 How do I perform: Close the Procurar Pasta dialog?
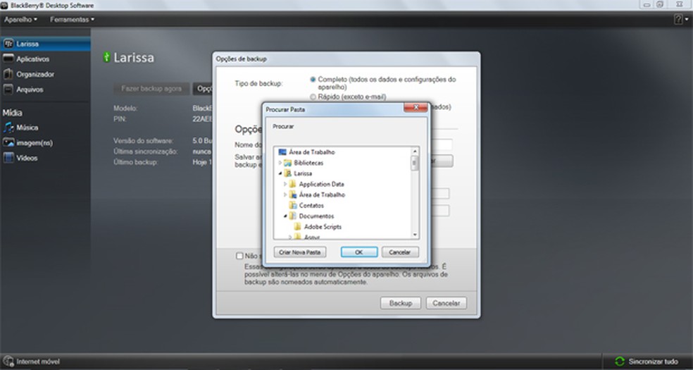pos(416,107)
